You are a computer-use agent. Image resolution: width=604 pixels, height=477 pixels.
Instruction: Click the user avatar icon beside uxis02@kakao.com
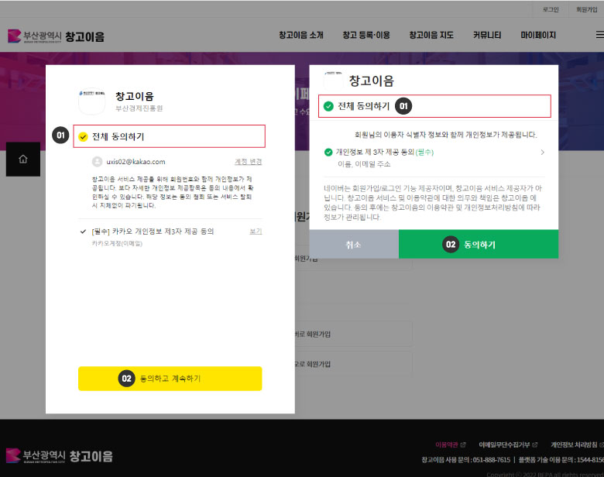click(97, 161)
